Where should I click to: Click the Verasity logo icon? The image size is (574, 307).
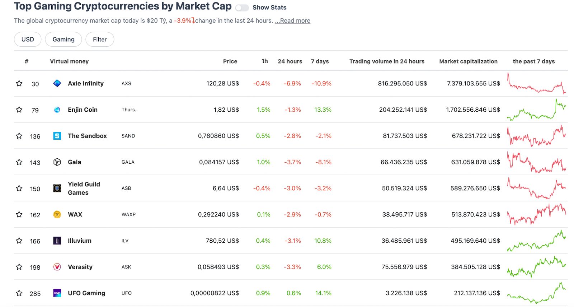[x=57, y=267]
